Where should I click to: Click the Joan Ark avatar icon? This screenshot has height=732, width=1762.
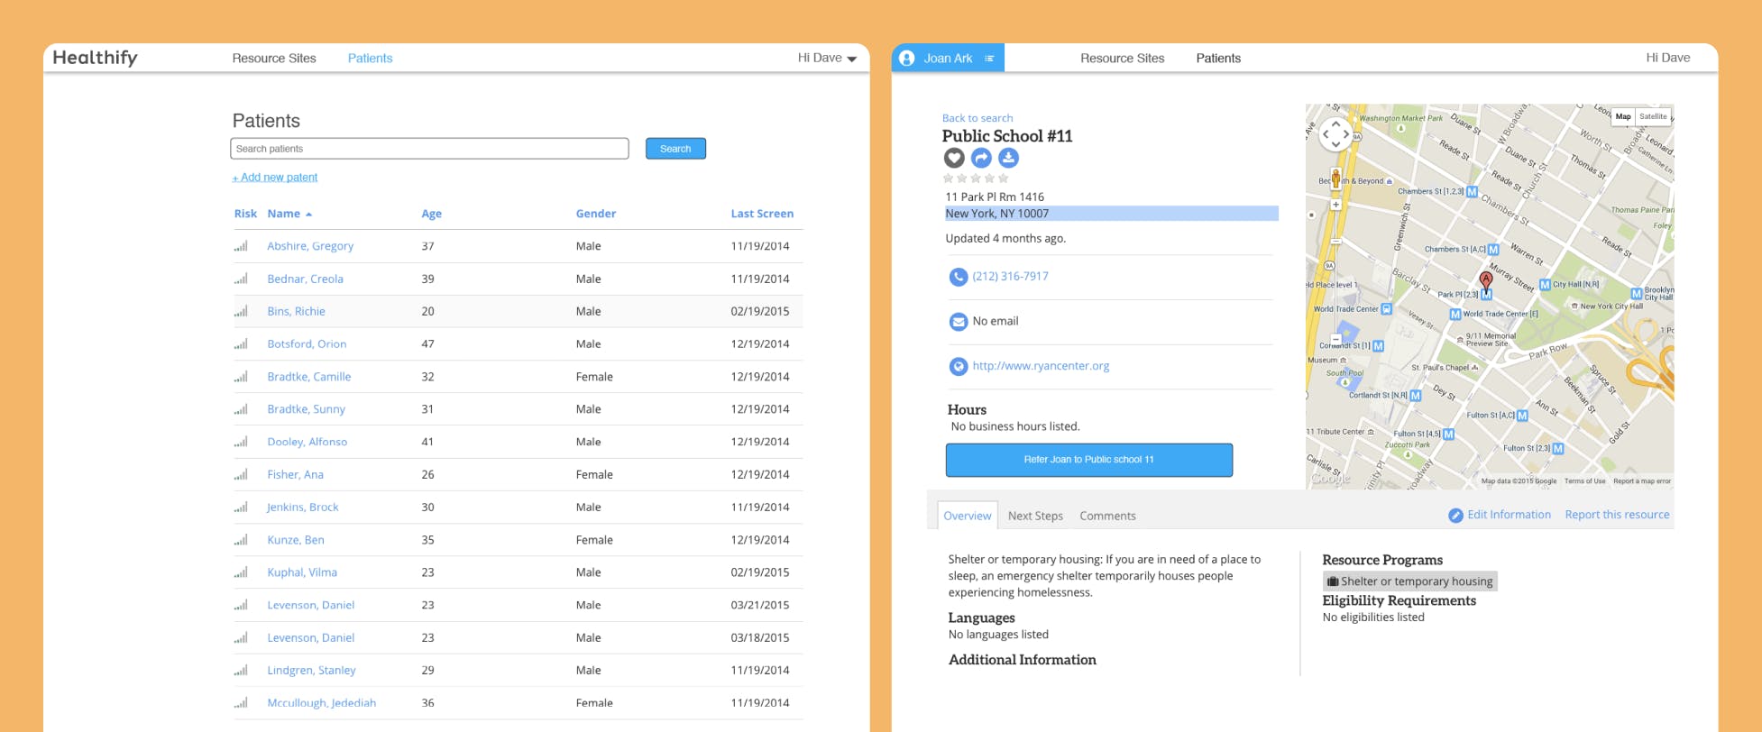click(907, 58)
